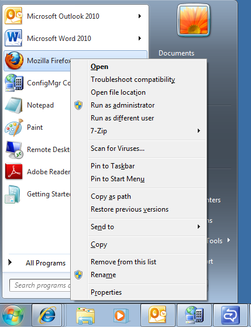Viewport: 251px width, 328px height.
Task: Choose Open in the context menu
Action: (x=99, y=67)
